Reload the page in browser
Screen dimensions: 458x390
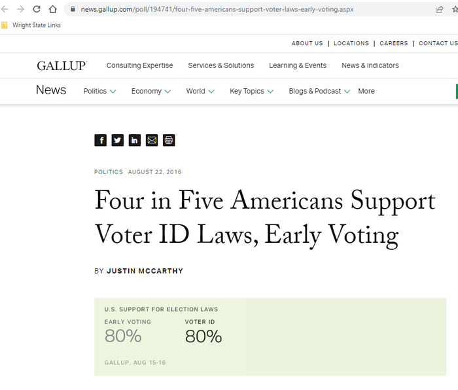37,9
